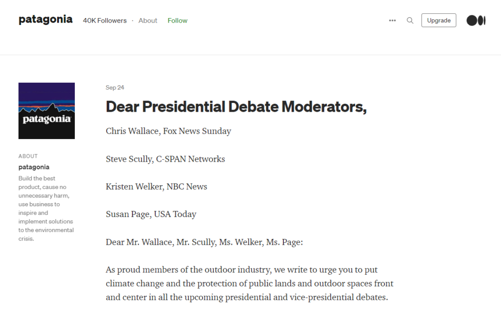Click the 40K Followers count
This screenshot has height=310, width=501.
point(105,21)
